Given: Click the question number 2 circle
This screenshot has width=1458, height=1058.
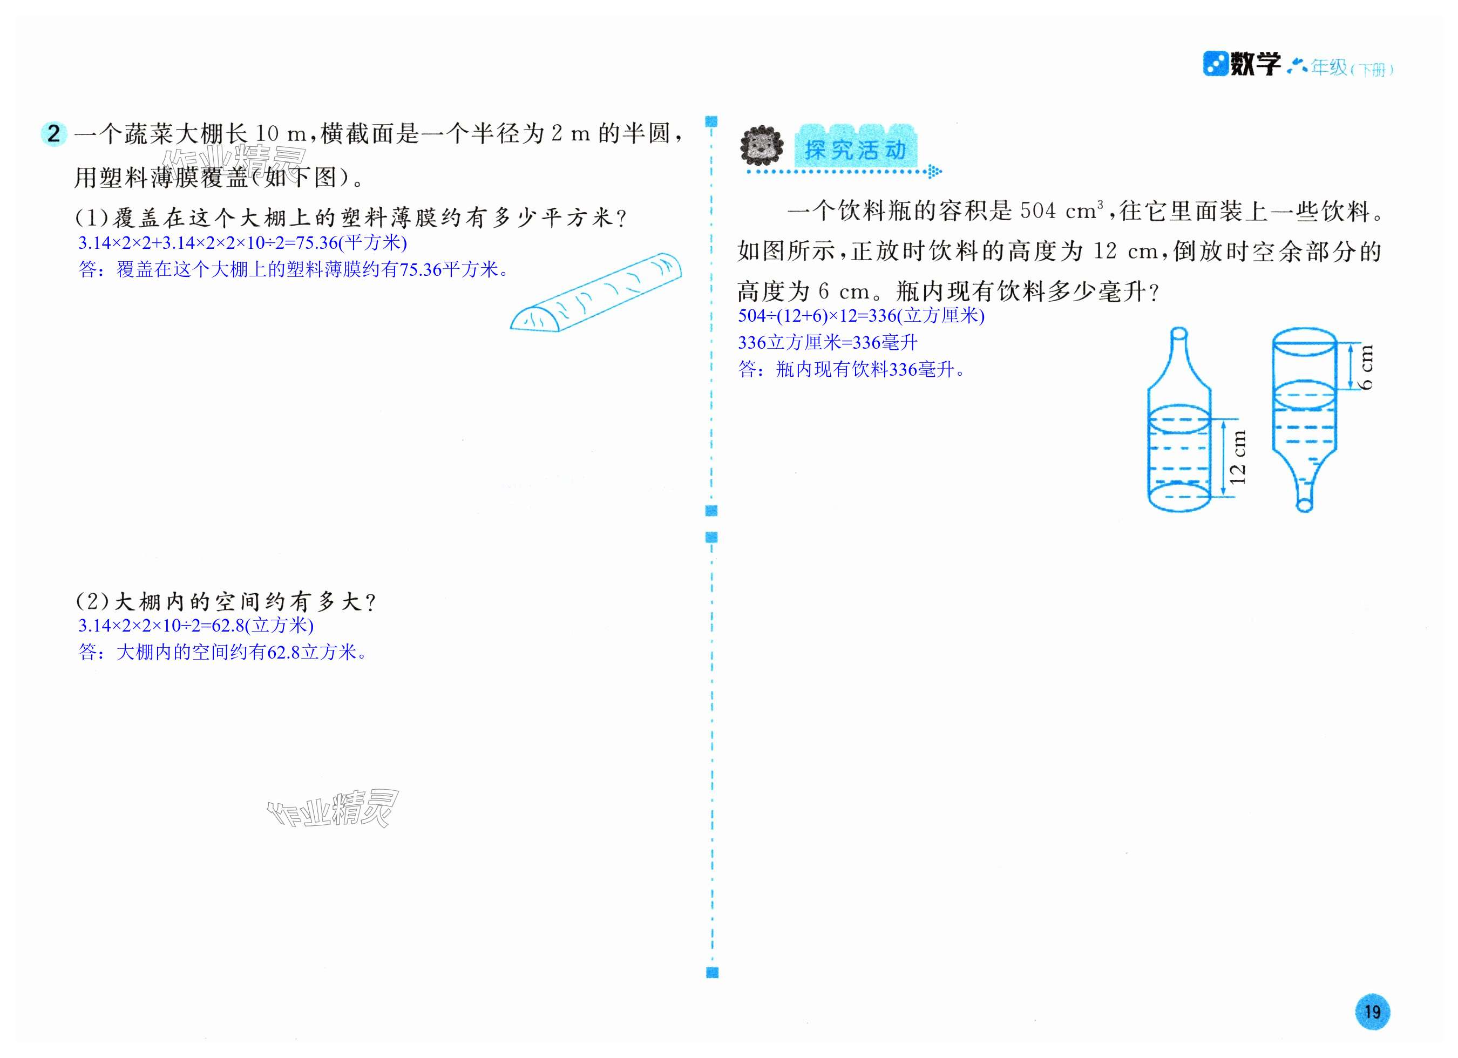Looking at the screenshot, I should [53, 134].
